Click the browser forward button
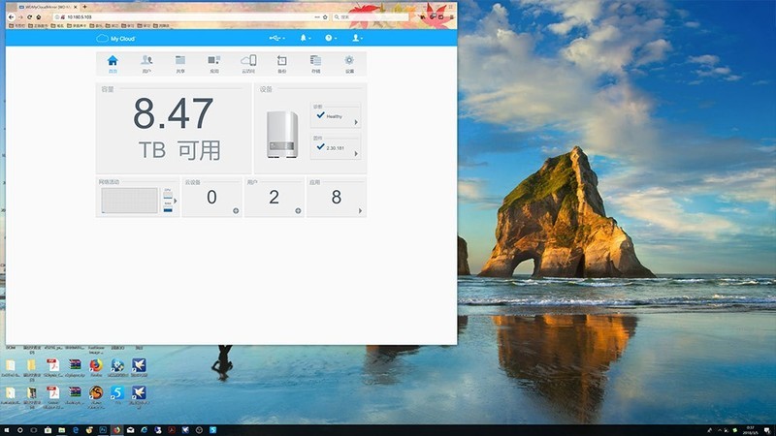Screen dimensions: 776x436 20,16
